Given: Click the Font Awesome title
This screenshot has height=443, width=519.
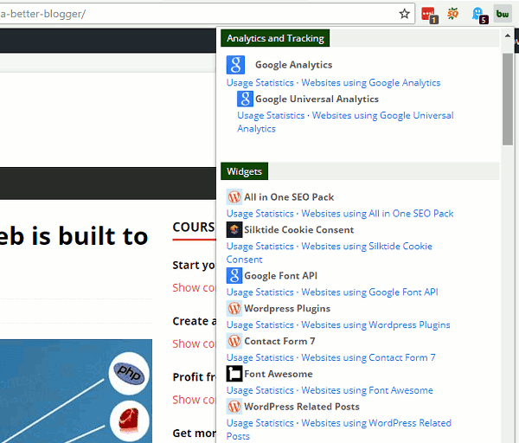Looking at the screenshot, I should click(279, 374).
